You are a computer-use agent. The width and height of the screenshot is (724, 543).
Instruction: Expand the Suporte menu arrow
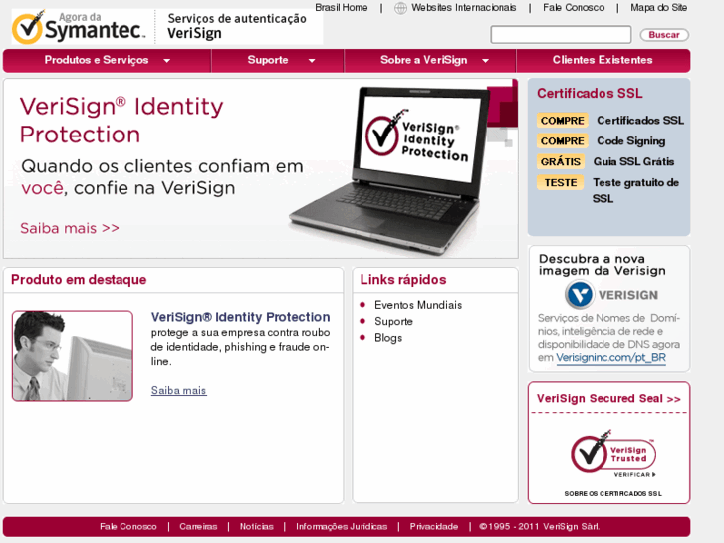(x=312, y=61)
